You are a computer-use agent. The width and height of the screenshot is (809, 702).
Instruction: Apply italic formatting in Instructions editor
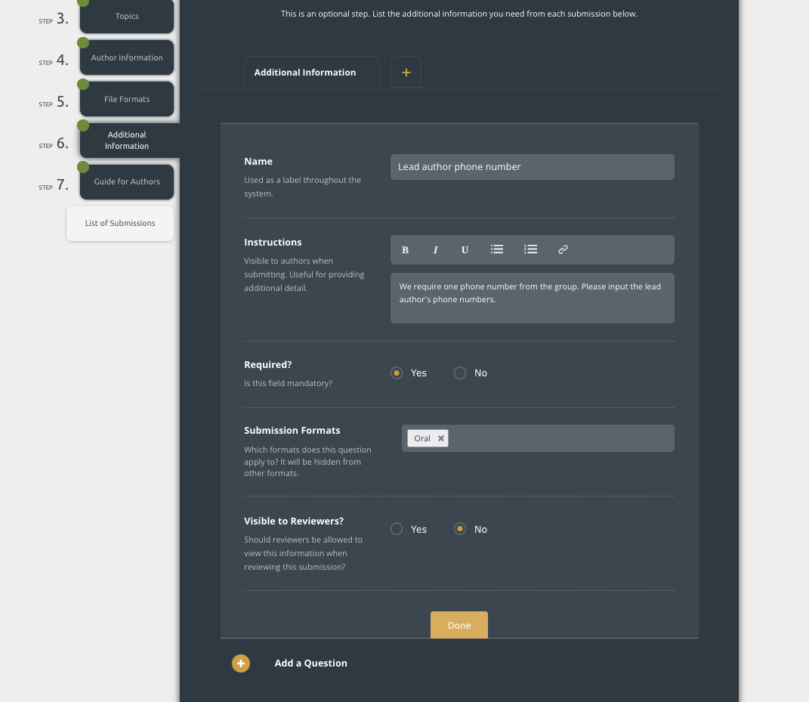(435, 250)
